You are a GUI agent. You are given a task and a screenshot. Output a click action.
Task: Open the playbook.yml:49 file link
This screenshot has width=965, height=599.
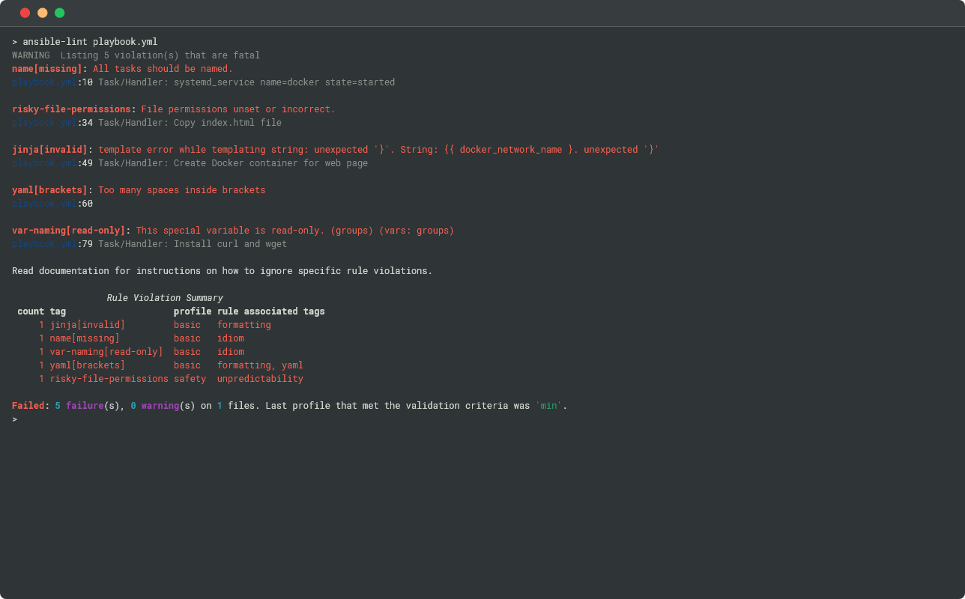(x=52, y=163)
